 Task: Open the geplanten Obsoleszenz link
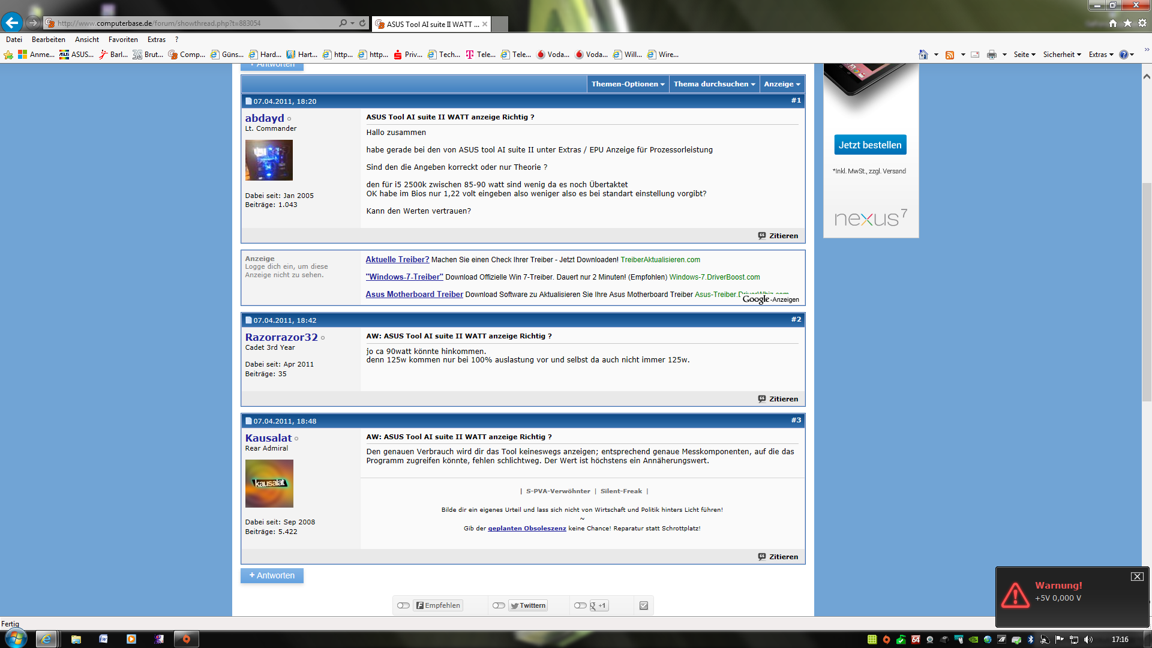click(x=527, y=529)
